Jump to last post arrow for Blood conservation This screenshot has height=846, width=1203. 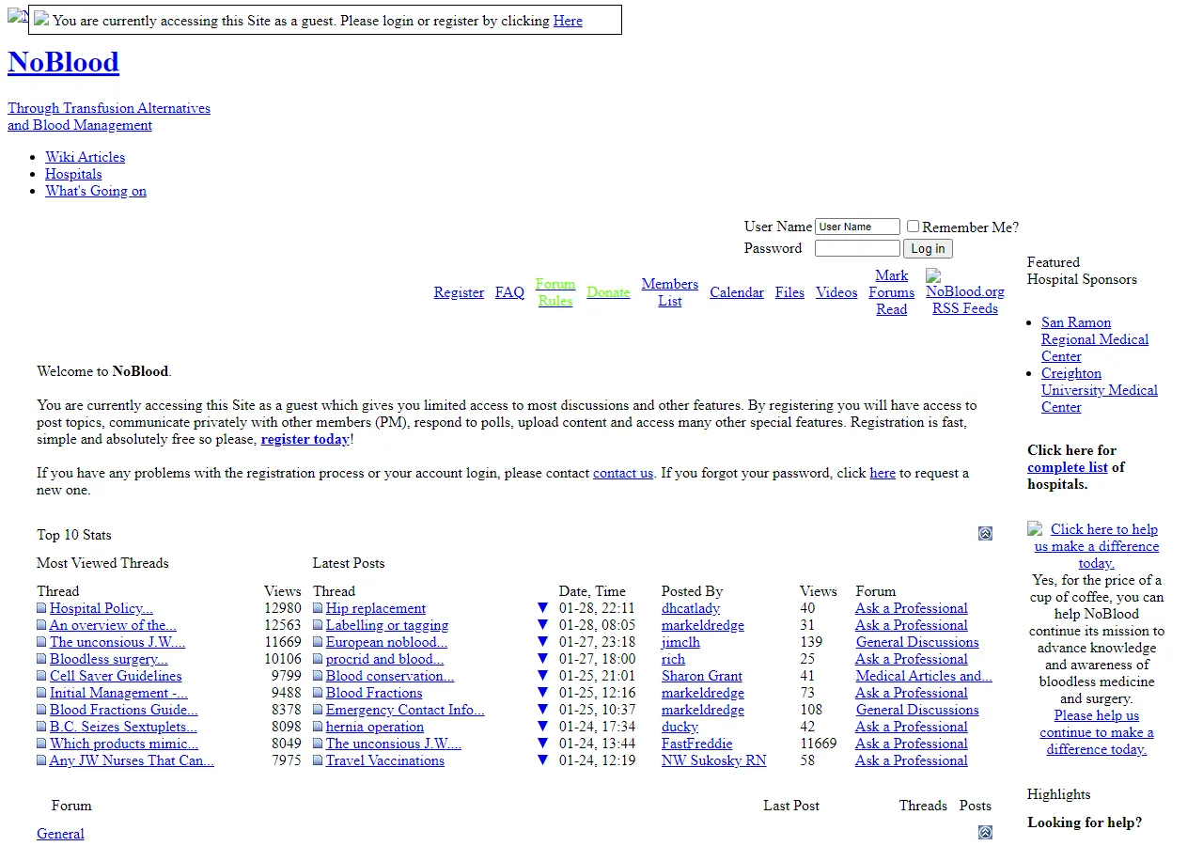point(542,676)
